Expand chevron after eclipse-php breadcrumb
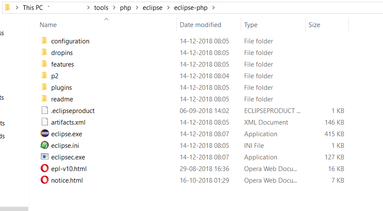This screenshot has width=383, height=211. (214, 8)
